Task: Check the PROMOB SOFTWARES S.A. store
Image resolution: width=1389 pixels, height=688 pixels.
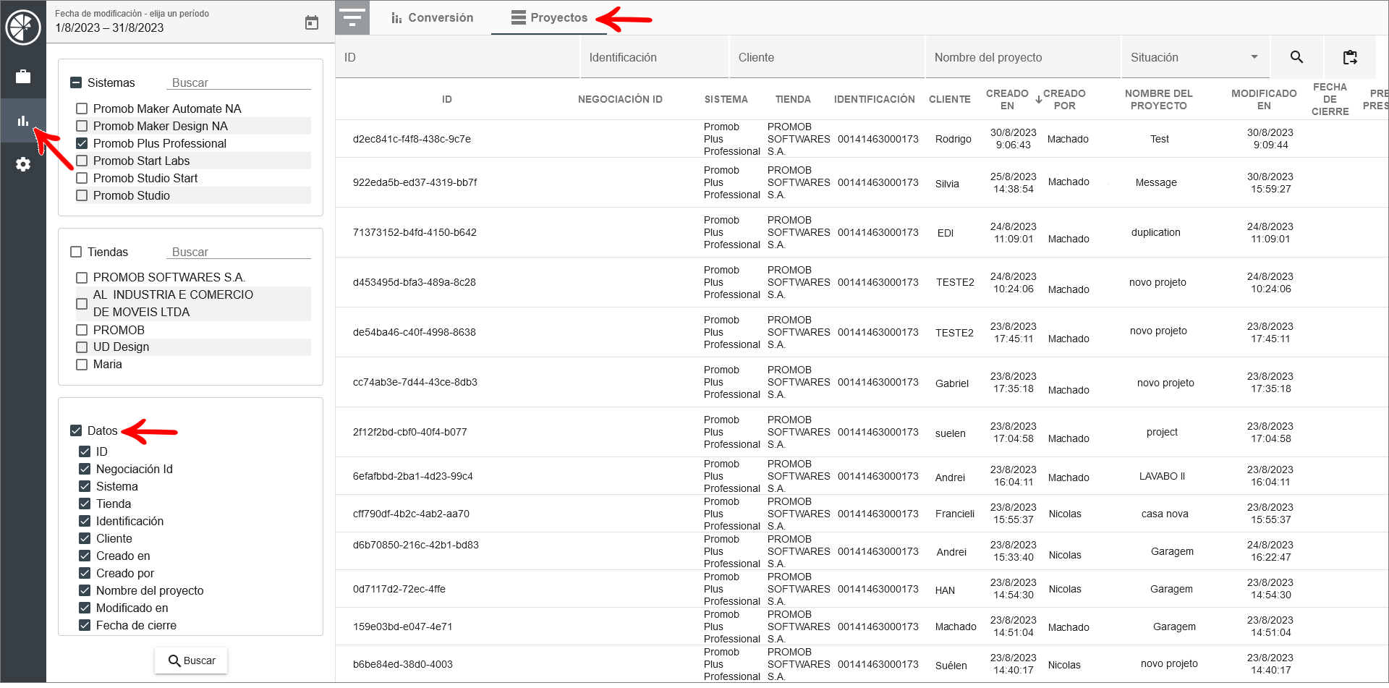Action: [x=82, y=278]
